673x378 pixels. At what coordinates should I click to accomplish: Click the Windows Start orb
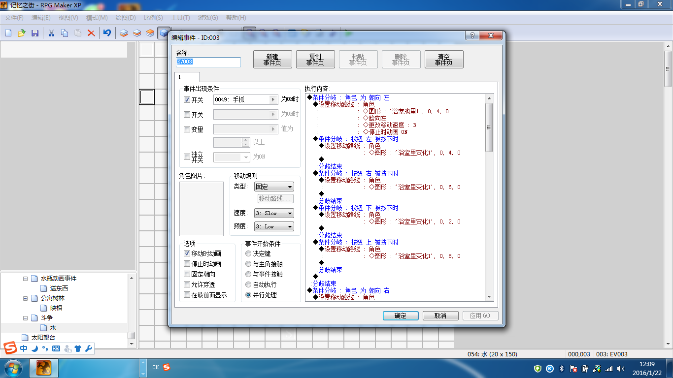13,368
